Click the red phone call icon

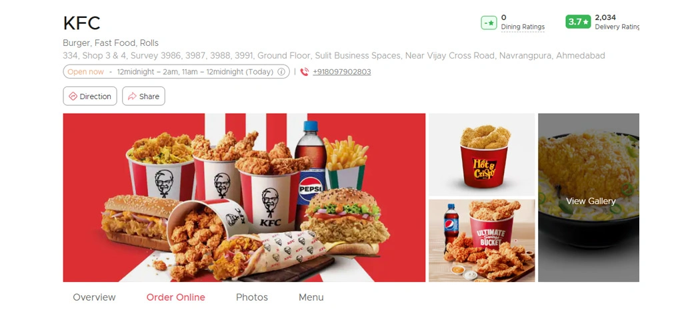tap(305, 72)
